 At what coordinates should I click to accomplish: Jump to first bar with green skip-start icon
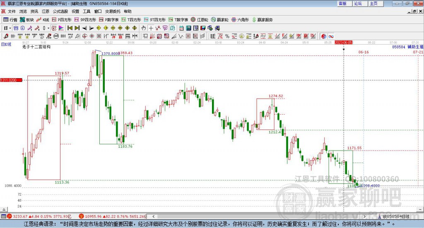[70, 28]
